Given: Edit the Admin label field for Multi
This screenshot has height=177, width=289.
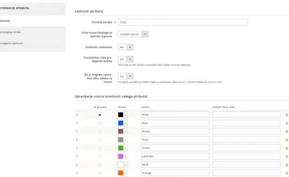Looking at the screenshot, I should [175, 164].
